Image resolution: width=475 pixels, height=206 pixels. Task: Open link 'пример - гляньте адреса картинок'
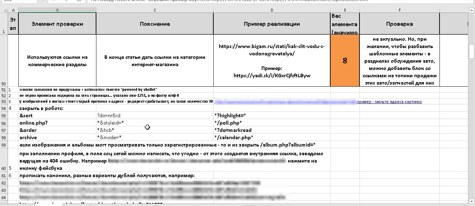(389, 102)
